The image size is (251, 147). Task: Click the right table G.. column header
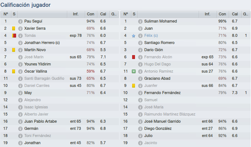coord(246,14)
